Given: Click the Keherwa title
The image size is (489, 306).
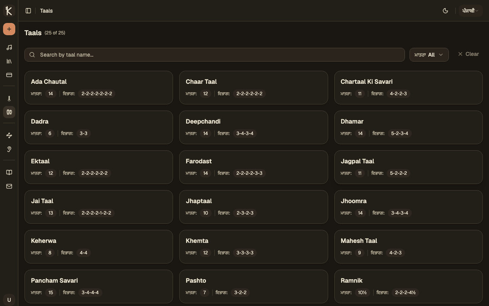Looking at the screenshot, I should pos(44,241).
